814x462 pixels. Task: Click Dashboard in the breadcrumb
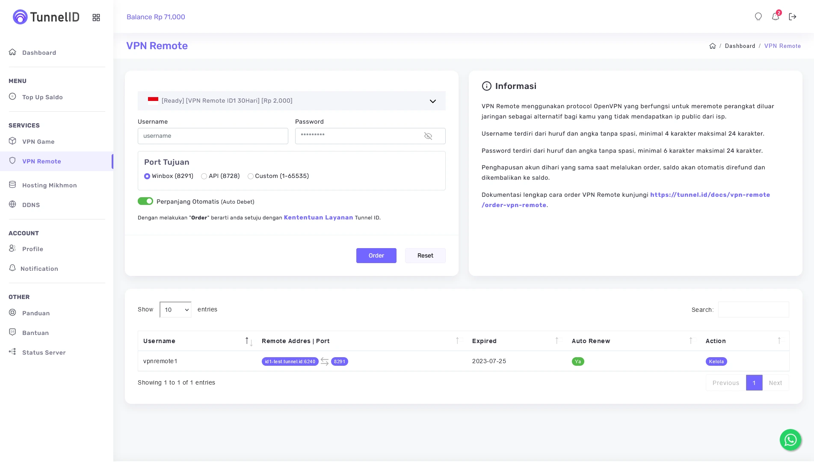[740, 46]
